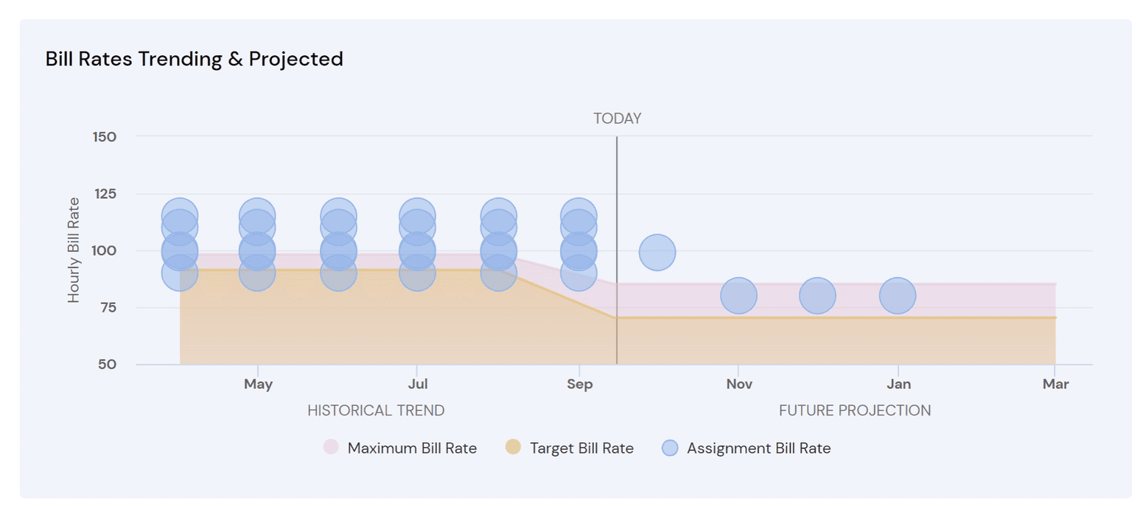Click the TODAY marker label
This screenshot has height=518, width=1132.
[x=617, y=119]
